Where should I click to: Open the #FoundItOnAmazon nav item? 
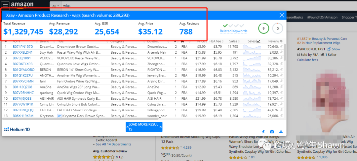[x=322, y=17]
